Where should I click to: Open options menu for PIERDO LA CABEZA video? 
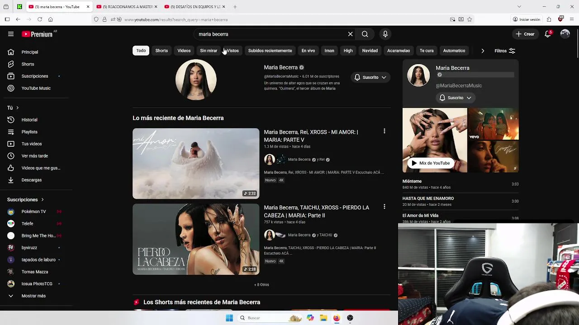click(384, 207)
